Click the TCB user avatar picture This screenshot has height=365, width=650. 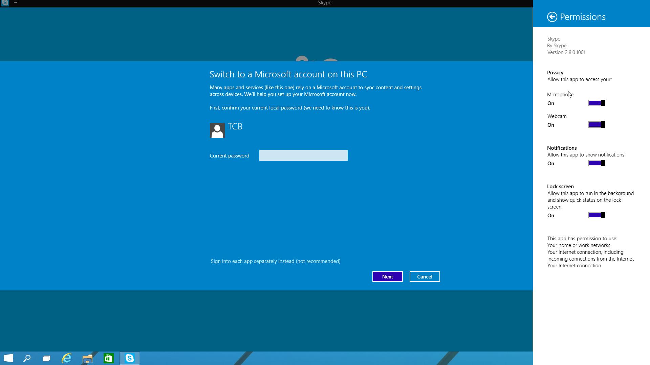[217, 130]
